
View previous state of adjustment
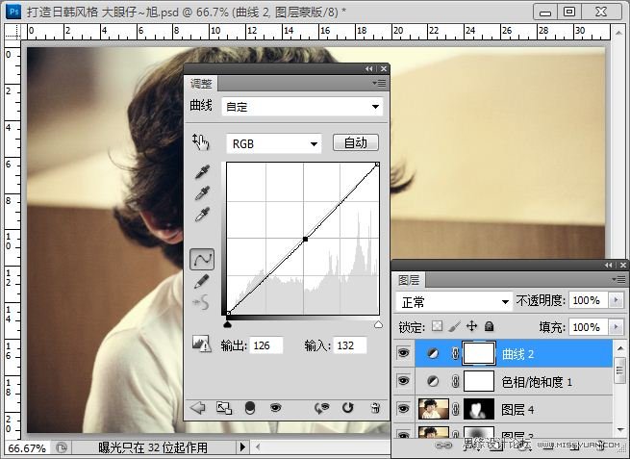click(321, 408)
